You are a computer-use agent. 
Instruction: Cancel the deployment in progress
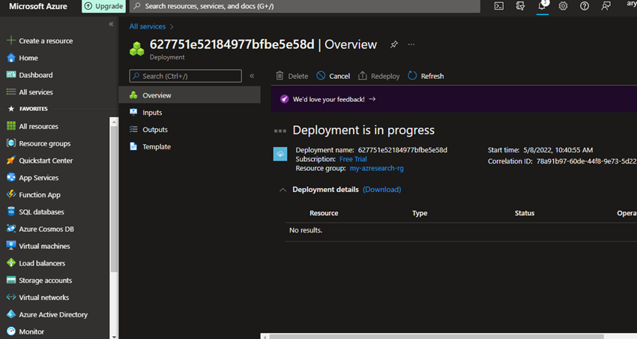click(x=333, y=76)
